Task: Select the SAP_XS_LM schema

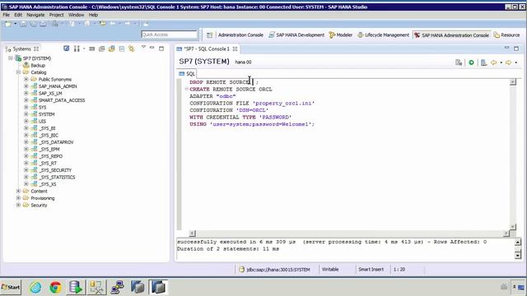Action: click(x=50, y=93)
